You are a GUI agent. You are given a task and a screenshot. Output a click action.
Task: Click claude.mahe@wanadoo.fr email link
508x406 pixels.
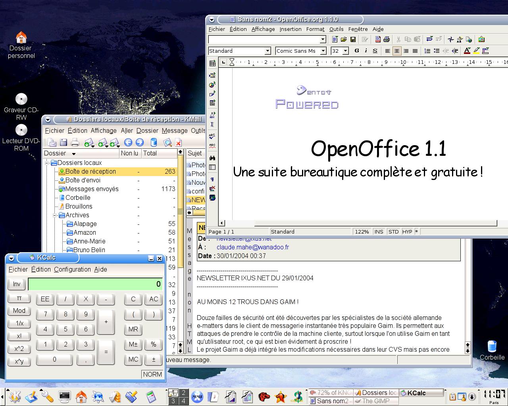(252, 247)
